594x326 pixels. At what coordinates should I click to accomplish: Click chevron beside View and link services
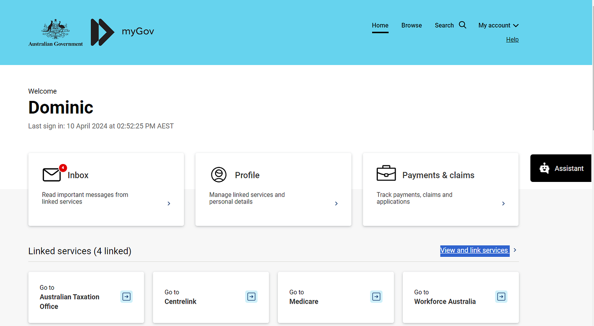click(x=515, y=250)
